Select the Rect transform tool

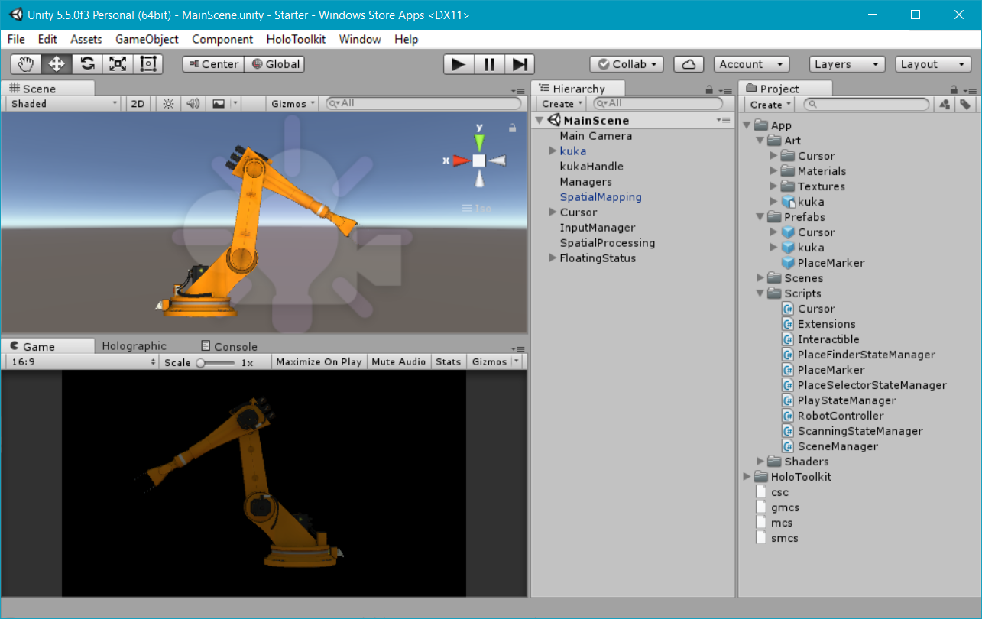click(148, 64)
